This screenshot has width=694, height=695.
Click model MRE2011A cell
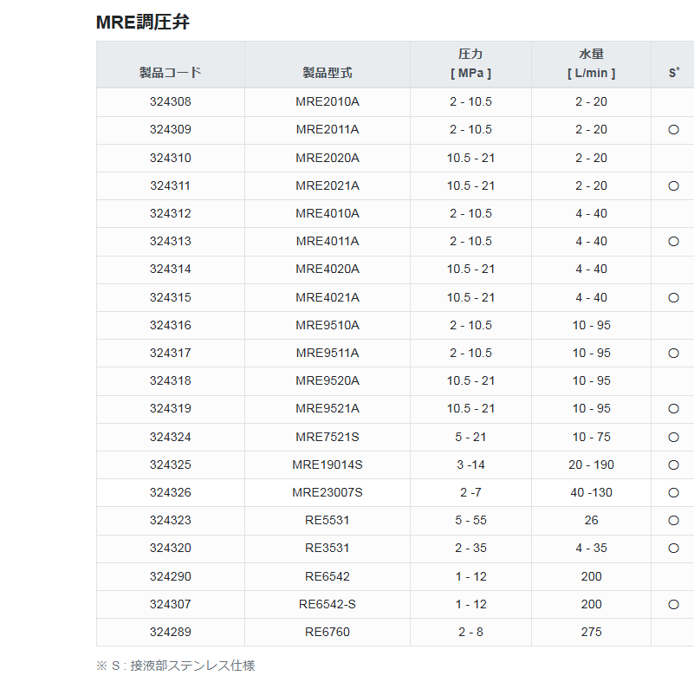328,130
